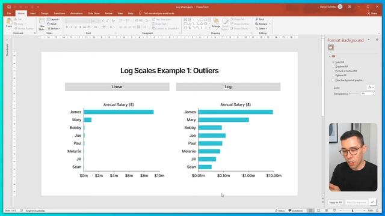Switch to the Insert tab
The width and height of the screenshot is (385, 216).
32,13
